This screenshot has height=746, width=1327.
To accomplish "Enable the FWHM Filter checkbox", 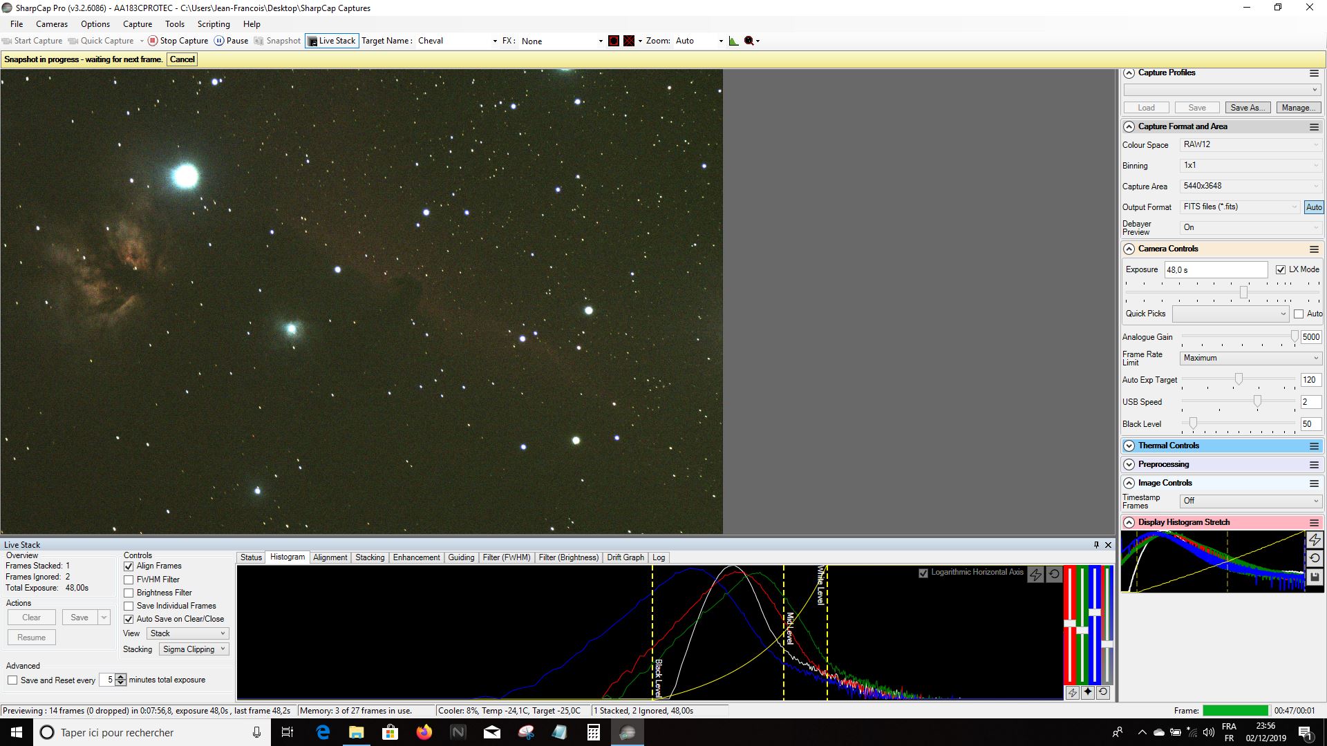I will [x=129, y=580].
